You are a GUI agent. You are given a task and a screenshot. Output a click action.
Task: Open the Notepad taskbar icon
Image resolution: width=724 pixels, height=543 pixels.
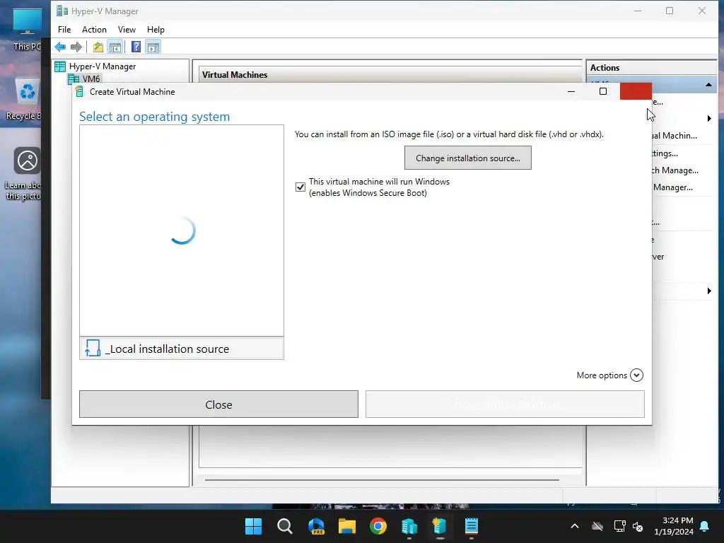(x=472, y=526)
